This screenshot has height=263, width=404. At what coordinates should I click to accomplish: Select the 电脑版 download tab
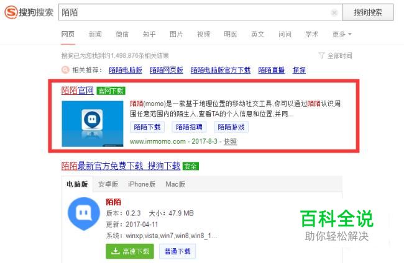[x=77, y=184]
